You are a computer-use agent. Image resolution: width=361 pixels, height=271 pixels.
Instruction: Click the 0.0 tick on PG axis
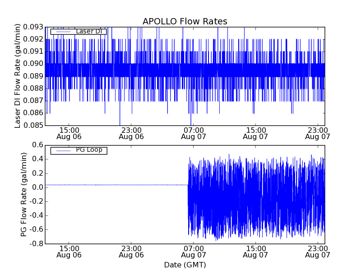pyautogui.click(x=37, y=187)
